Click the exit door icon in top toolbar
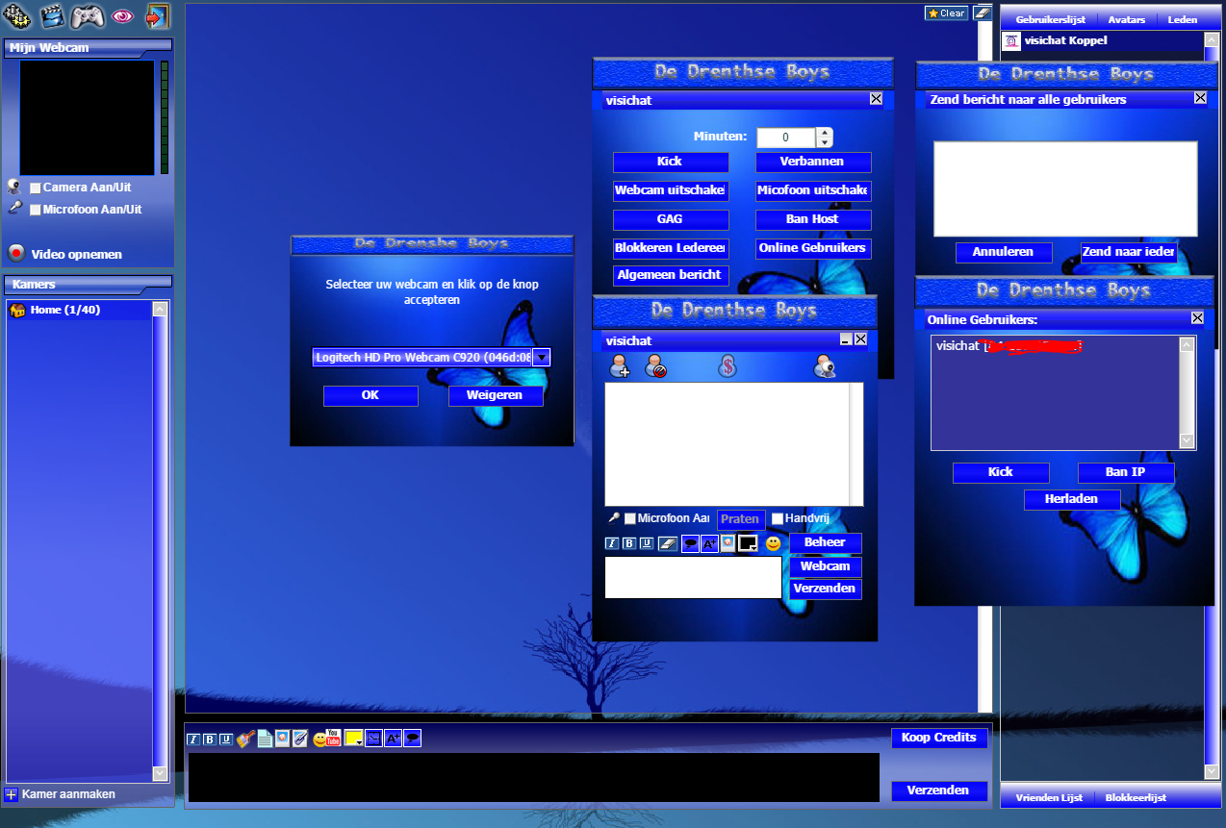The width and height of the screenshot is (1226, 828). pos(157,15)
